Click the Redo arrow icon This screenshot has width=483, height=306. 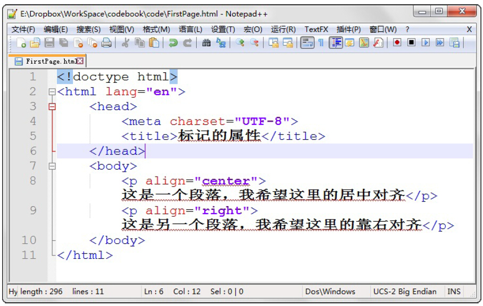[x=187, y=42]
